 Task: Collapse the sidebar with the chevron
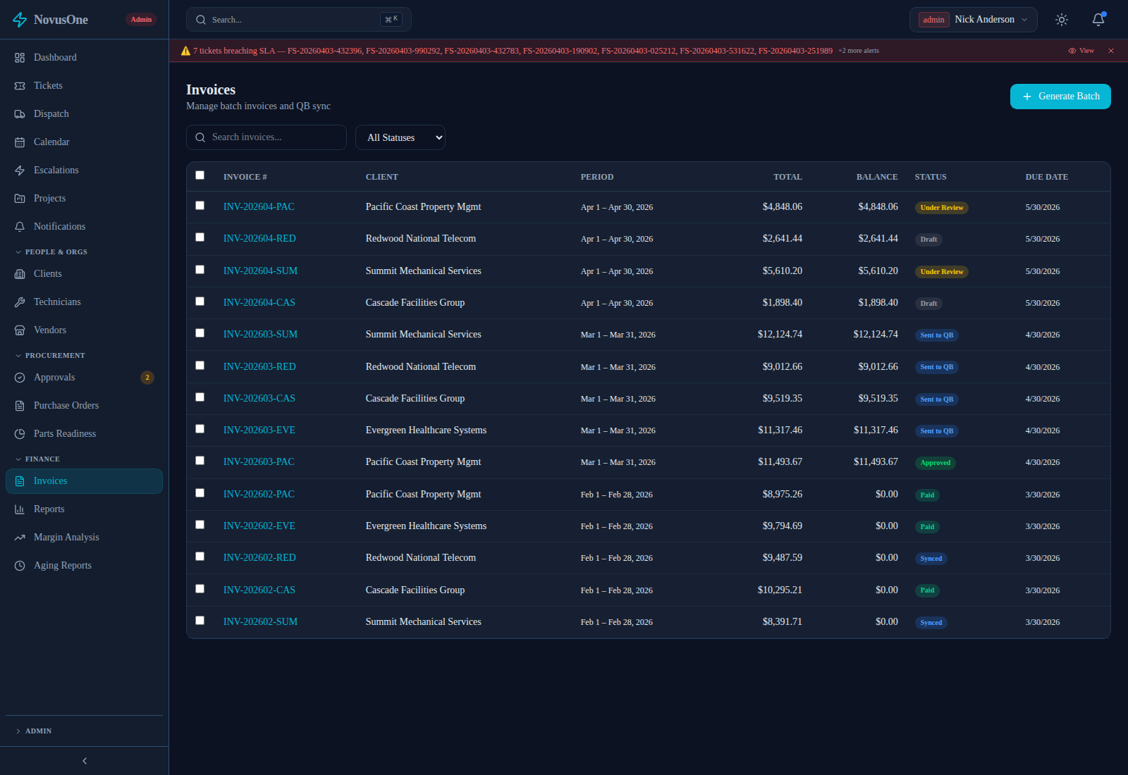[x=85, y=761]
